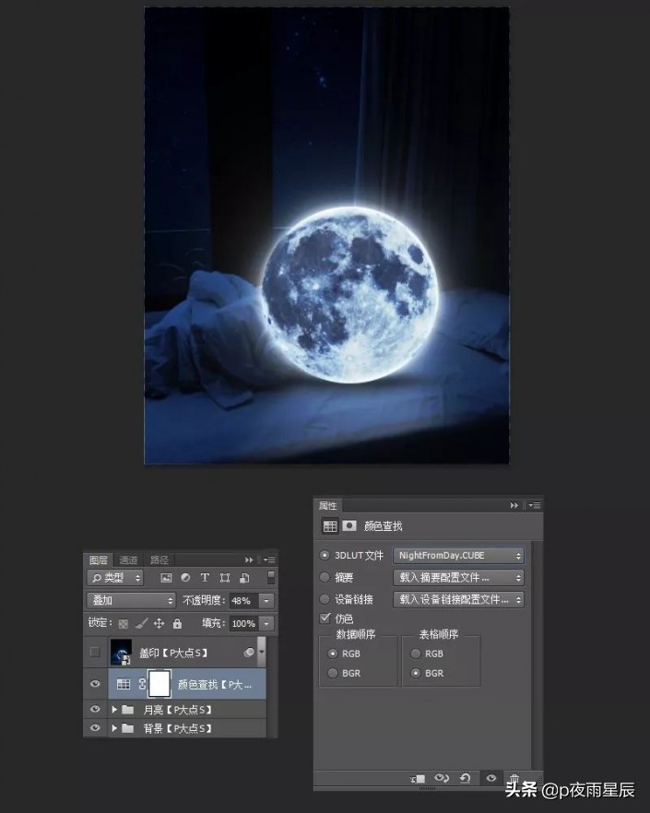Select the 盖印 layer
Image resolution: width=650 pixels, height=813 pixels.
[x=175, y=653]
